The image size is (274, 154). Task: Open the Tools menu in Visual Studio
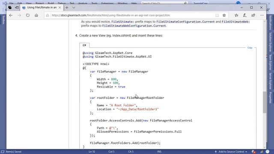tap(94, 3)
